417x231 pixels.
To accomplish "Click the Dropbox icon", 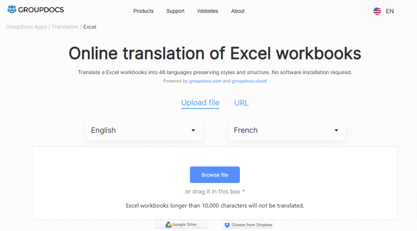I will click(227, 225).
